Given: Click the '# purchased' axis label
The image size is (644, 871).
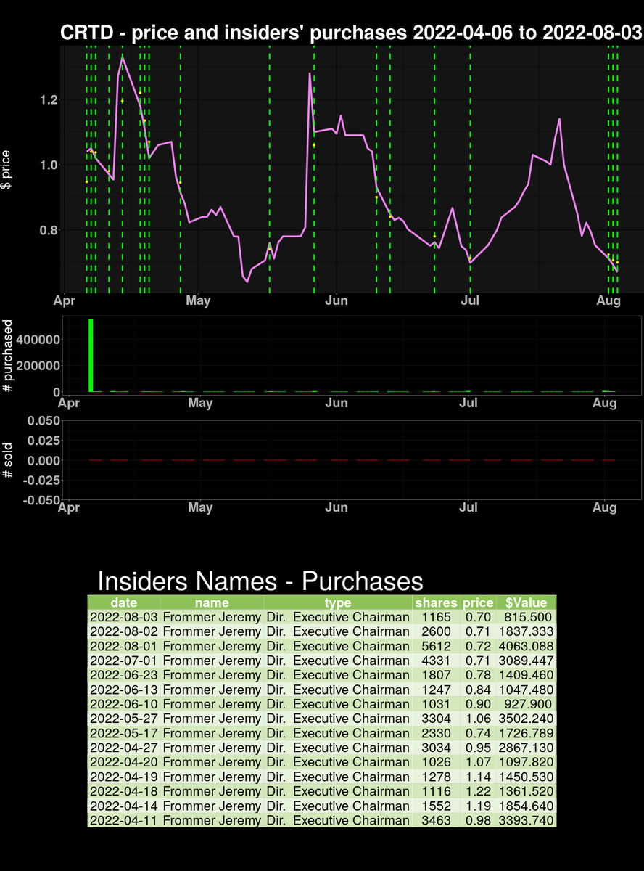Looking at the screenshot, I should point(8,356).
